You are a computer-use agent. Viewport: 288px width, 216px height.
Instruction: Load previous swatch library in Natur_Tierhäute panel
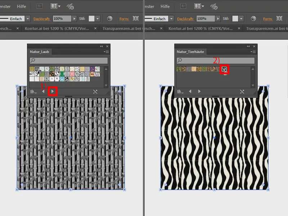point(190,91)
